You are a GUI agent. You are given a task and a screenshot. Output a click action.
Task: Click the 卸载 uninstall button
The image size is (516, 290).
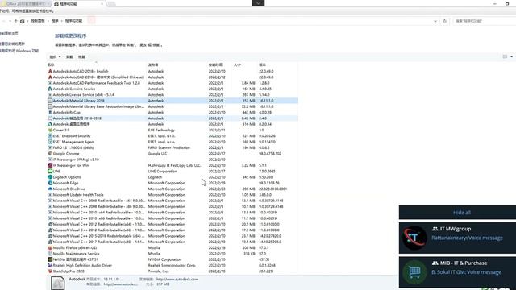pos(69,57)
